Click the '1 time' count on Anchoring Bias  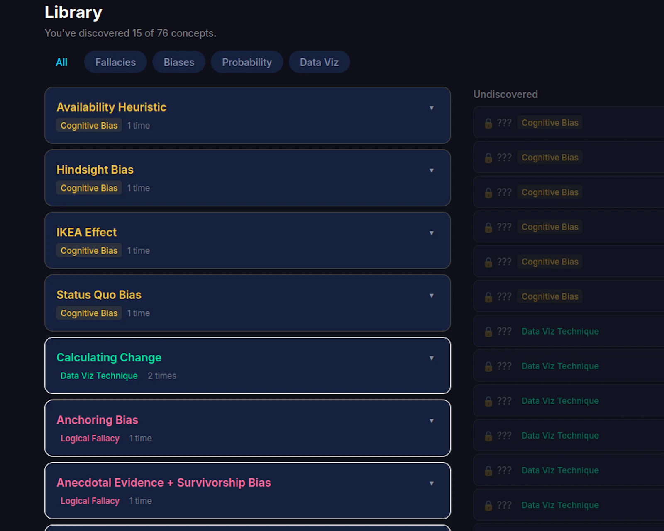(140, 439)
